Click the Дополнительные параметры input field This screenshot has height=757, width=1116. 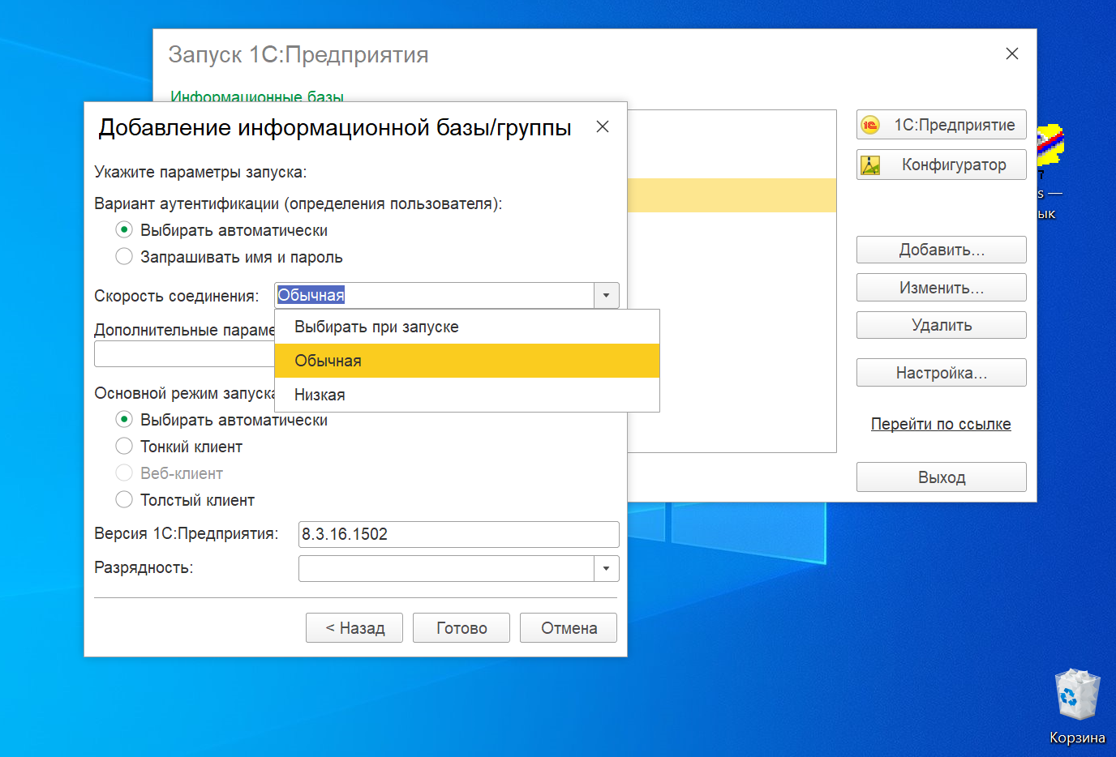click(184, 354)
